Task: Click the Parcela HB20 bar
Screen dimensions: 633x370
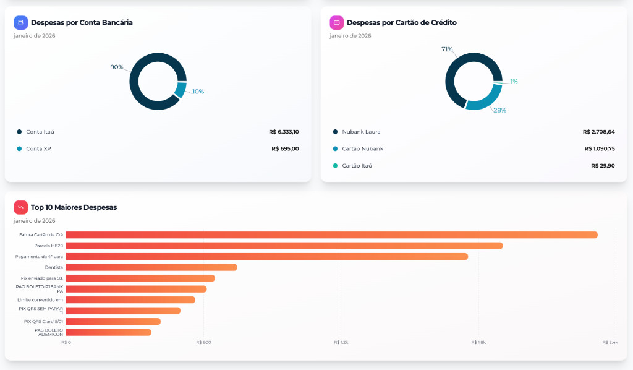Action: (284, 246)
